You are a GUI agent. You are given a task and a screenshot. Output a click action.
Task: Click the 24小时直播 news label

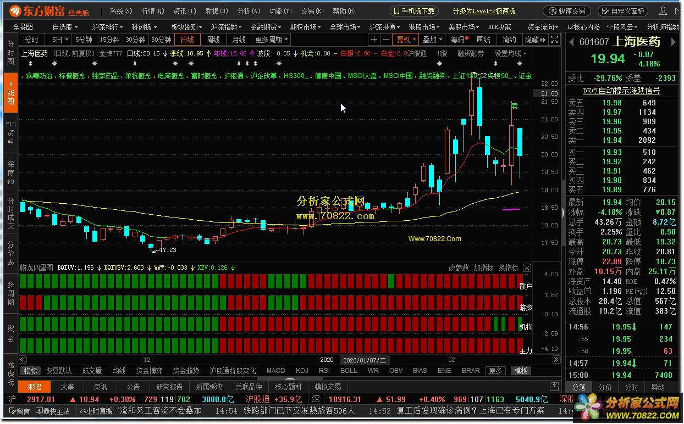click(x=96, y=411)
